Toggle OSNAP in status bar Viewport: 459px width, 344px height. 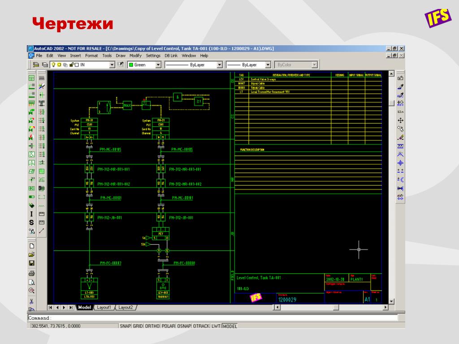pos(184,326)
